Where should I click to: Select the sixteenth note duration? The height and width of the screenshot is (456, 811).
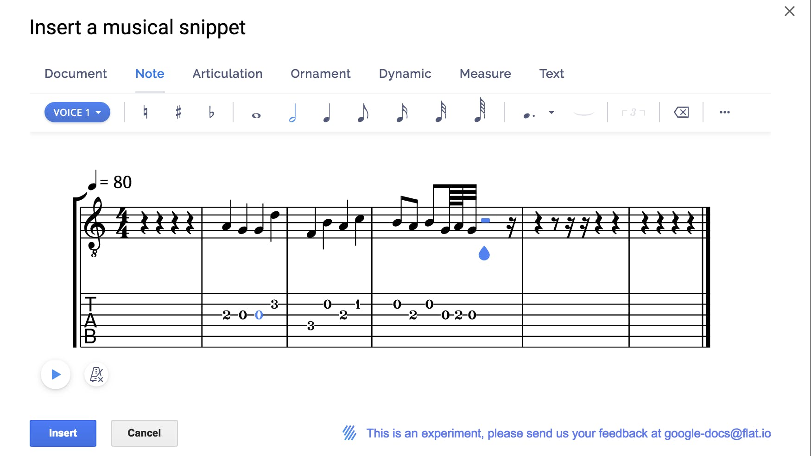[x=402, y=113]
